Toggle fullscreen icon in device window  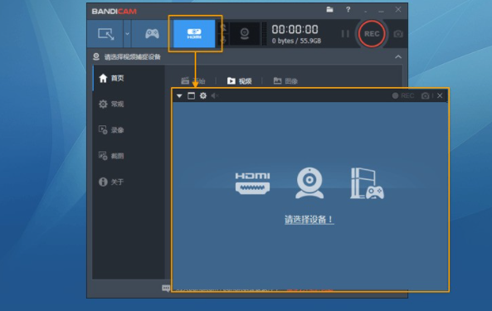pos(191,96)
